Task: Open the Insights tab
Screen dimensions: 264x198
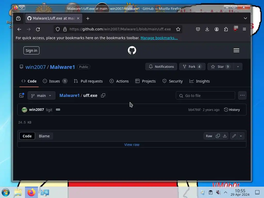Action: [200, 81]
